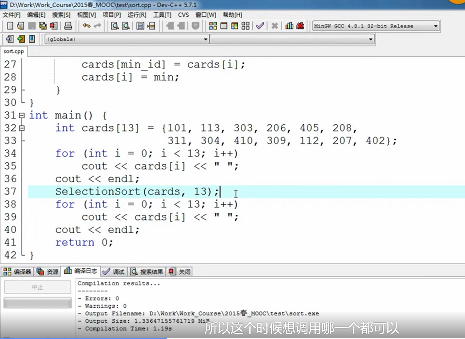Save all files via toolbar icon

42,26
